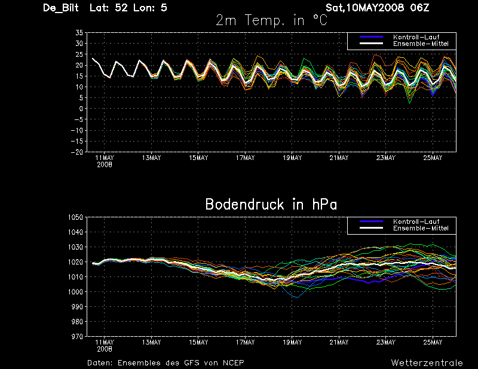
Task: Click the white Ensemble-Mittel swatch in temperature legend
Action: 371,44
